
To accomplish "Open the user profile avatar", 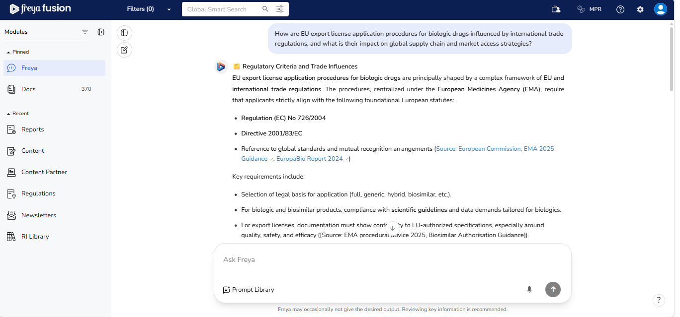I will tap(660, 9).
